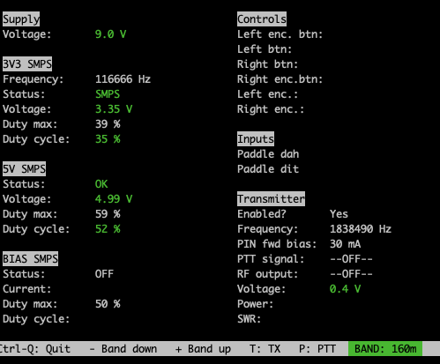The image size is (440, 364).
Task: Click the Right btn: label
Action: click(x=268, y=64)
